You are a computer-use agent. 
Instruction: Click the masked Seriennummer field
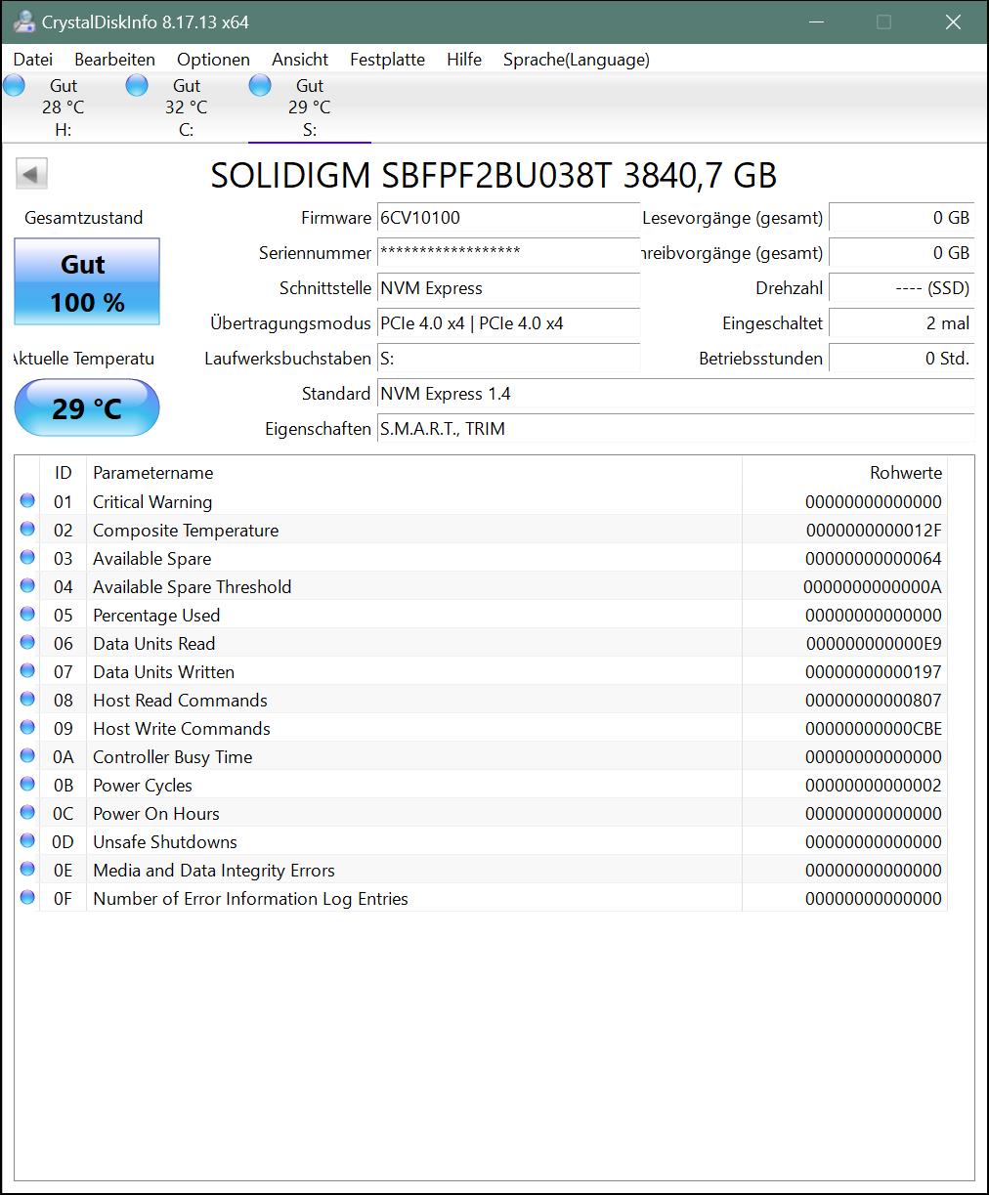(508, 253)
